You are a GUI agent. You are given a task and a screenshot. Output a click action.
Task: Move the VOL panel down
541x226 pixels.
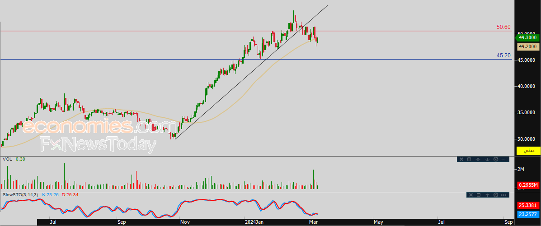487,159
